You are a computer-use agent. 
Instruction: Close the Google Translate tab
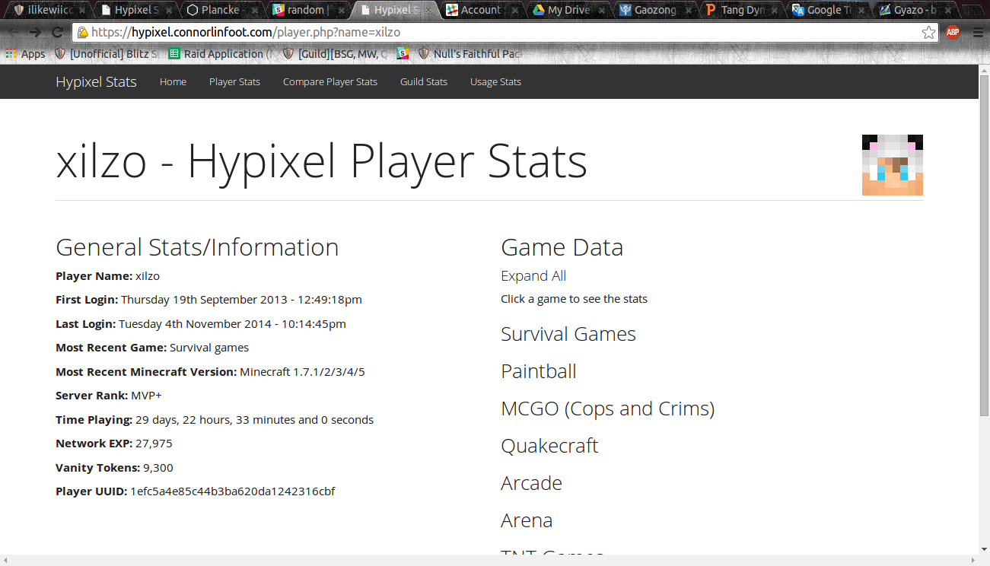click(861, 10)
